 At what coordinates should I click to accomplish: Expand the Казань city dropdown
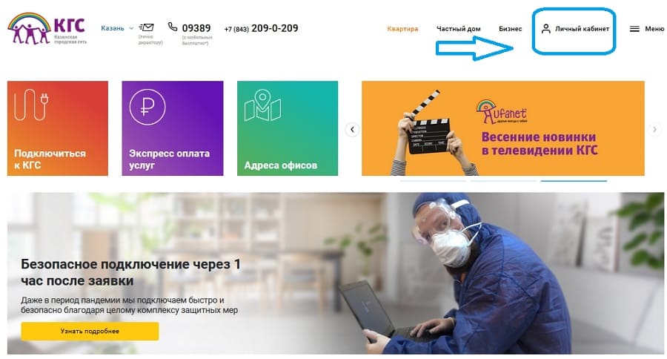point(117,28)
